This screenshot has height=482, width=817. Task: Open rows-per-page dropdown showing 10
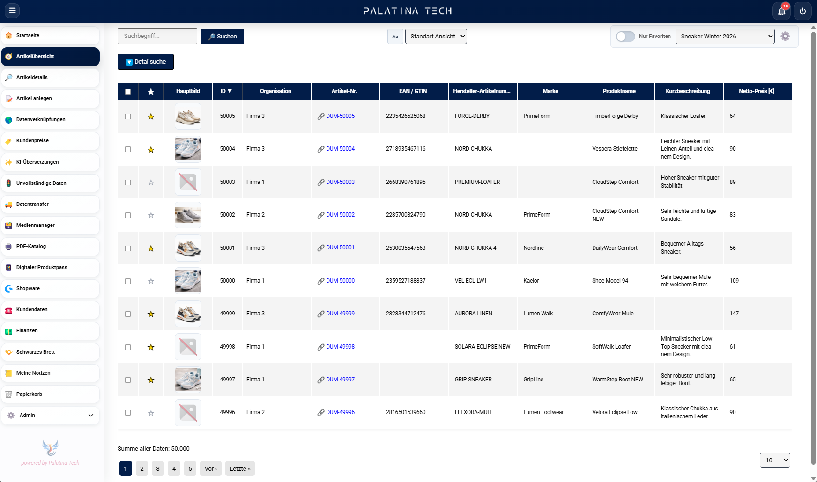[x=775, y=460]
